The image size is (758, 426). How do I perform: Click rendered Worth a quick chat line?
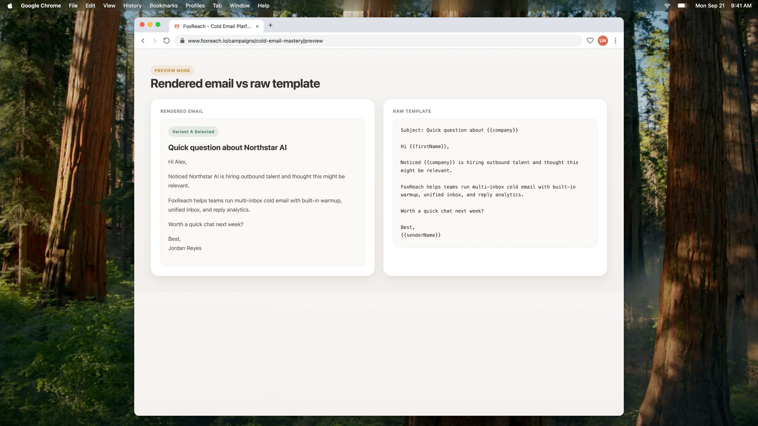coord(206,224)
